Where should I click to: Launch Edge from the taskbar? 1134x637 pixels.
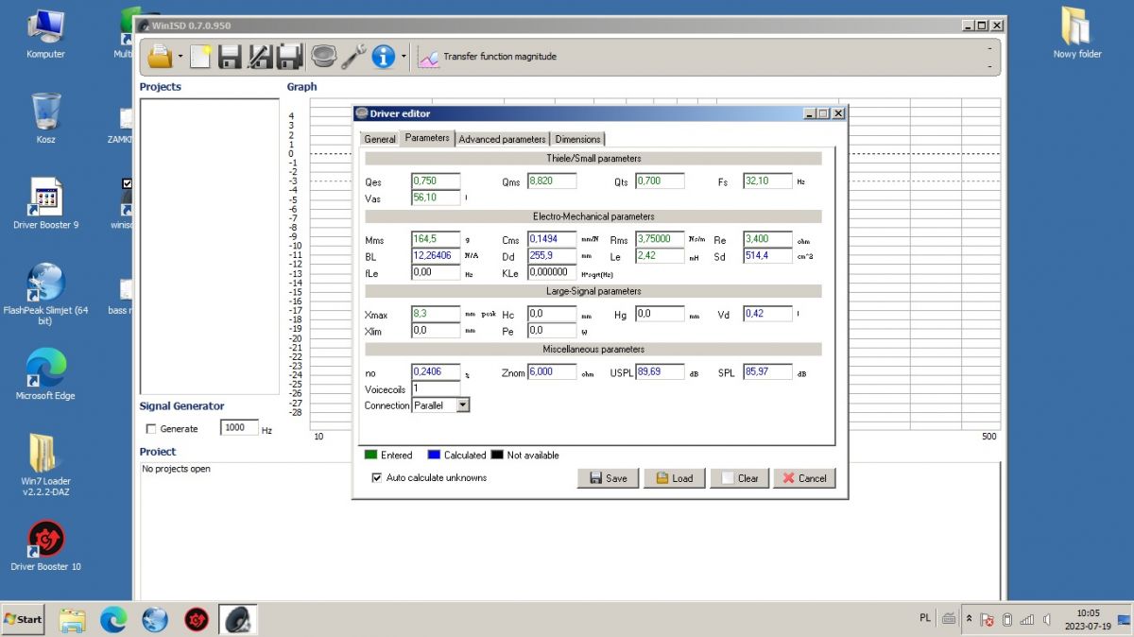coord(113,620)
